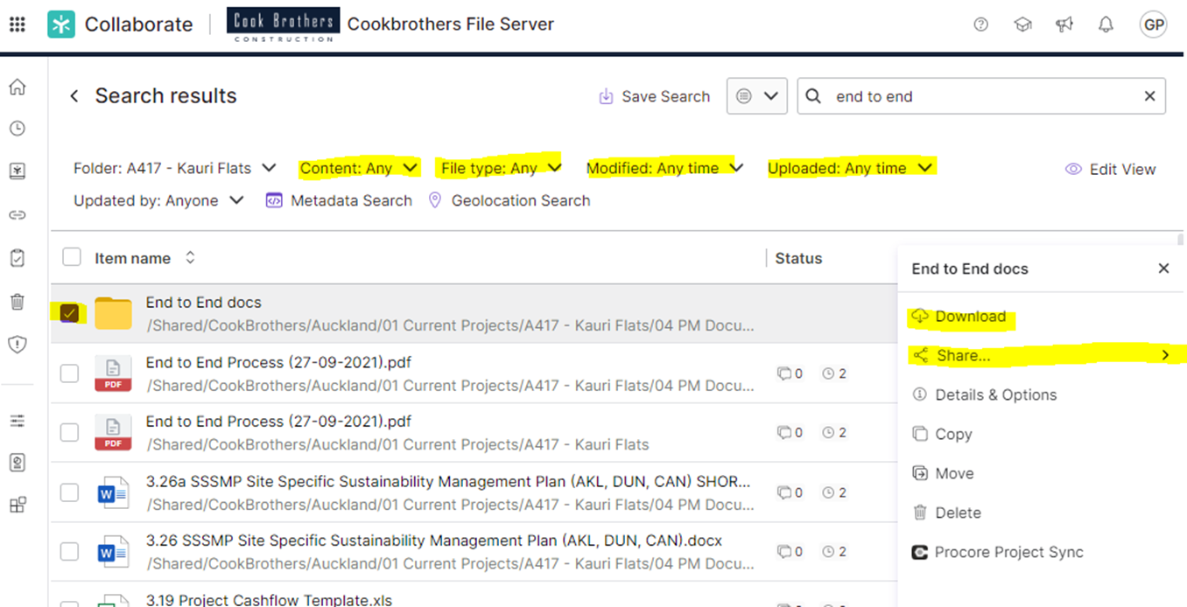Viewport: 1187px width, 607px height.
Task: Select Delete in the context menu
Action: tap(947, 513)
